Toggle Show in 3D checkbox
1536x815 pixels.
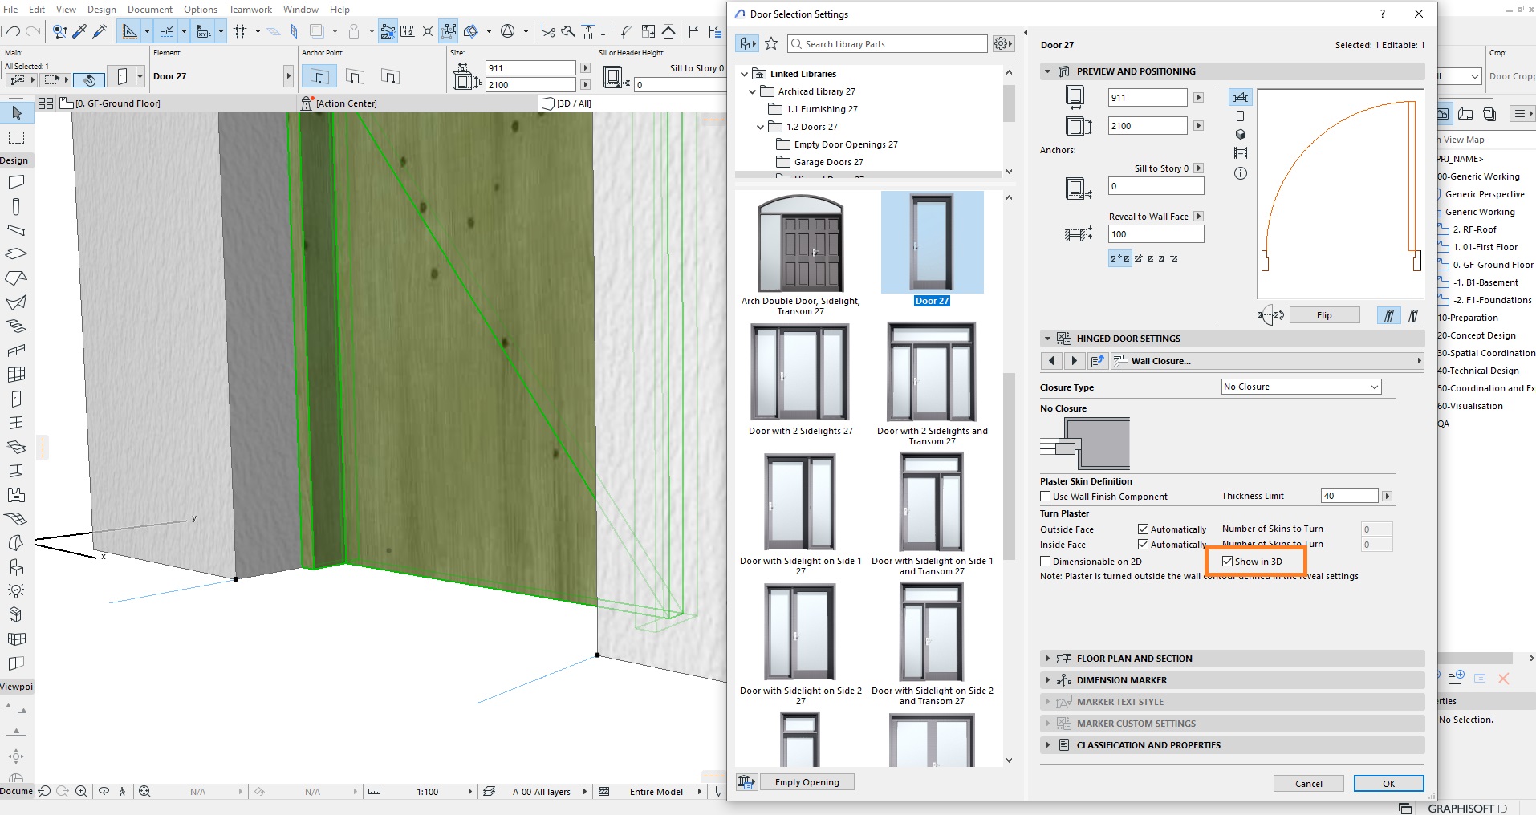pos(1228,562)
